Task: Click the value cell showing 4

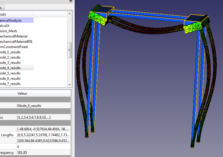Action: coord(43,146)
